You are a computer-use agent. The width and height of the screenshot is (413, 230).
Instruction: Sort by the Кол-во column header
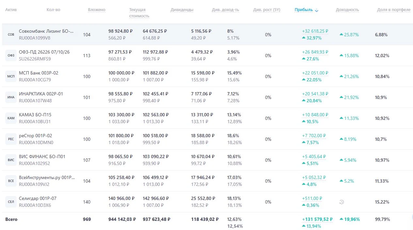(53, 10)
